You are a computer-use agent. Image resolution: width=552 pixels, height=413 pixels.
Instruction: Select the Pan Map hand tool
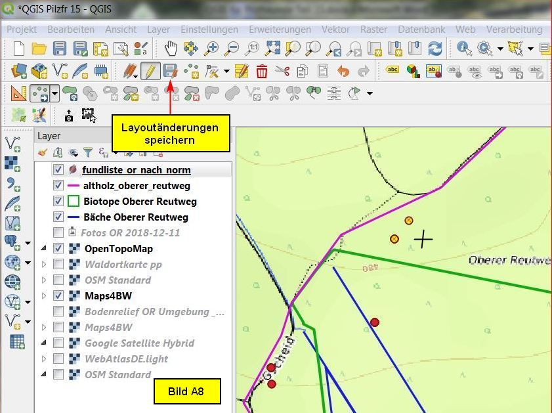[x=171, y=48]
